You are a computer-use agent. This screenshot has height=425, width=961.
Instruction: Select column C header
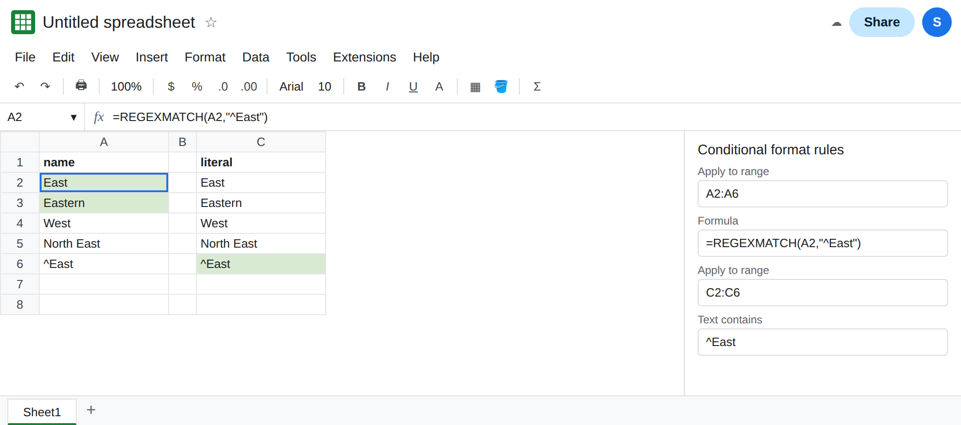tap(261, 142)
